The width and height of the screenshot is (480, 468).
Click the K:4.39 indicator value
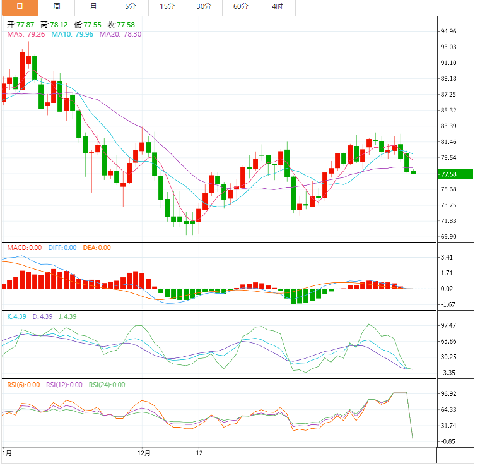coord(17,316)
